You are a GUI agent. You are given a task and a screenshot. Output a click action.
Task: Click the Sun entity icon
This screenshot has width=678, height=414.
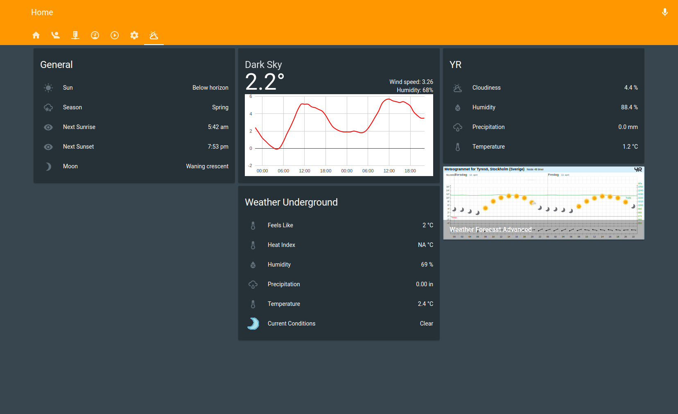coord(48,88)
